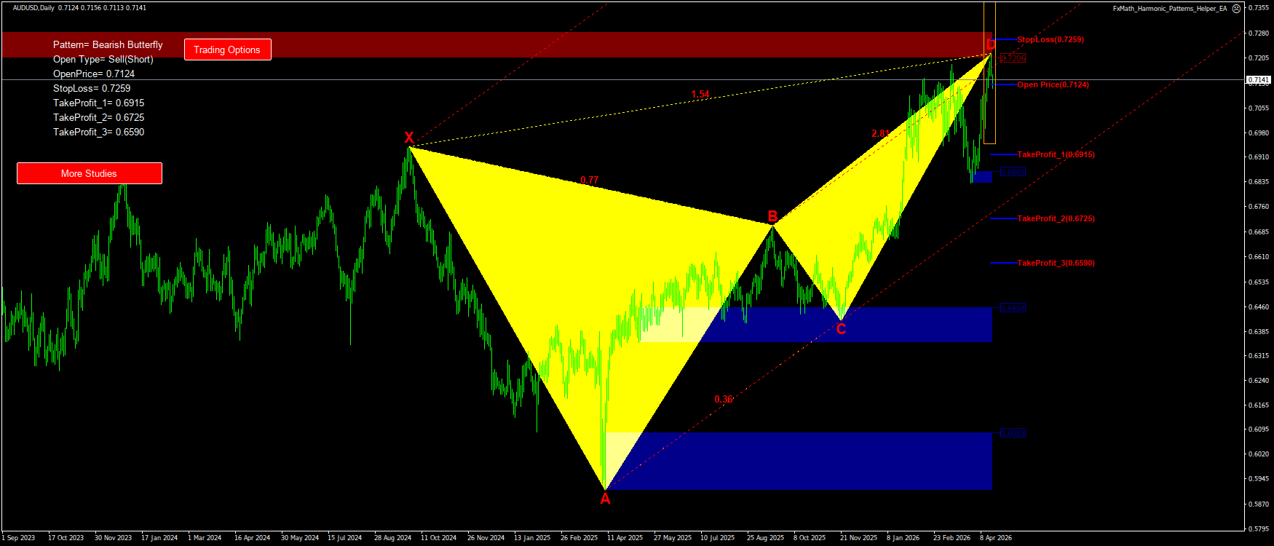
Task: Click the '28 Aug 2024' date axis label
Action: pyautogui.click(x=393, y=538)
